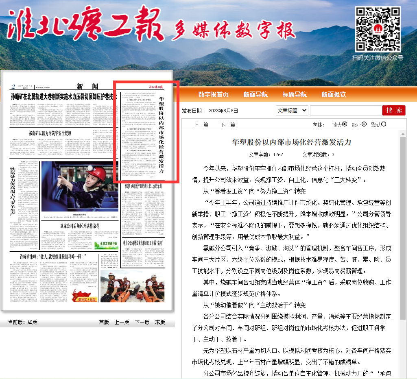The image size is (417, 379).
Task: Open the 数字报首页 navigation tab
Action: (214, 94)
